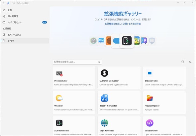
Task: Click the LLM icon in carousel
Action: (x=101, y=40)
